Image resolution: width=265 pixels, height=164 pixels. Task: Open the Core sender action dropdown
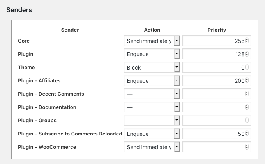click(x=152, y=41)
